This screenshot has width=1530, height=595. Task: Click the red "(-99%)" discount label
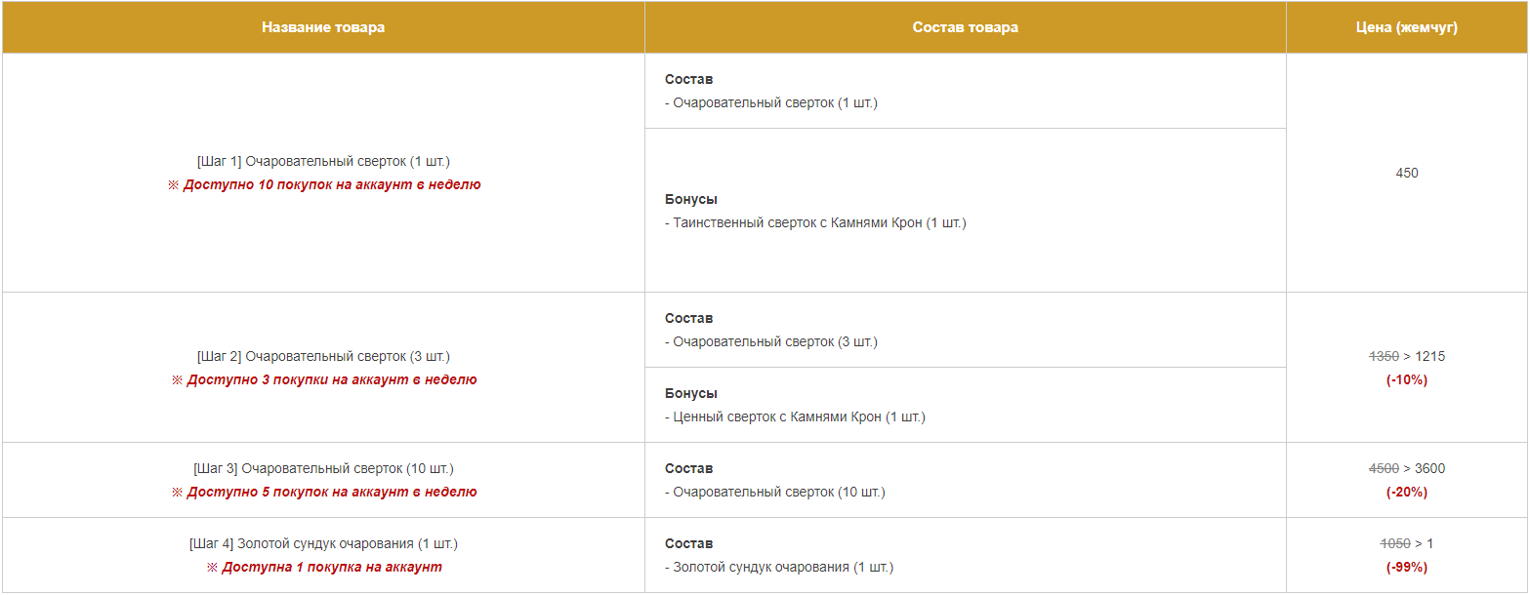point(1407,567)
